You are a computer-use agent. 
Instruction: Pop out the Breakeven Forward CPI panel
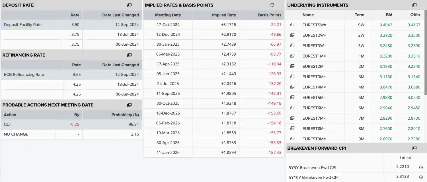pyautogui.click(x=414, y=148)
